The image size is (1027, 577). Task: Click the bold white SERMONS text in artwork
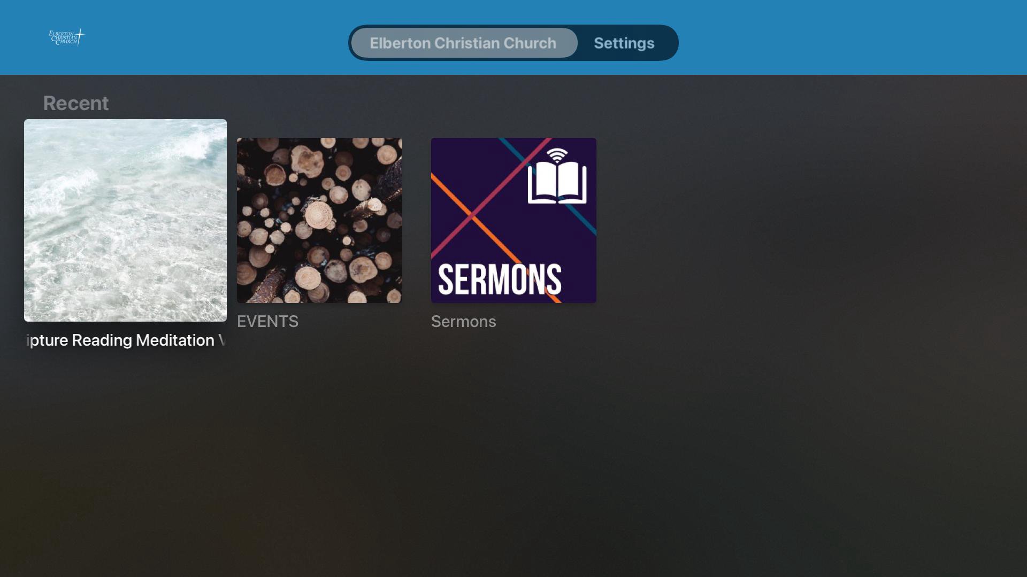pos(500,279)
